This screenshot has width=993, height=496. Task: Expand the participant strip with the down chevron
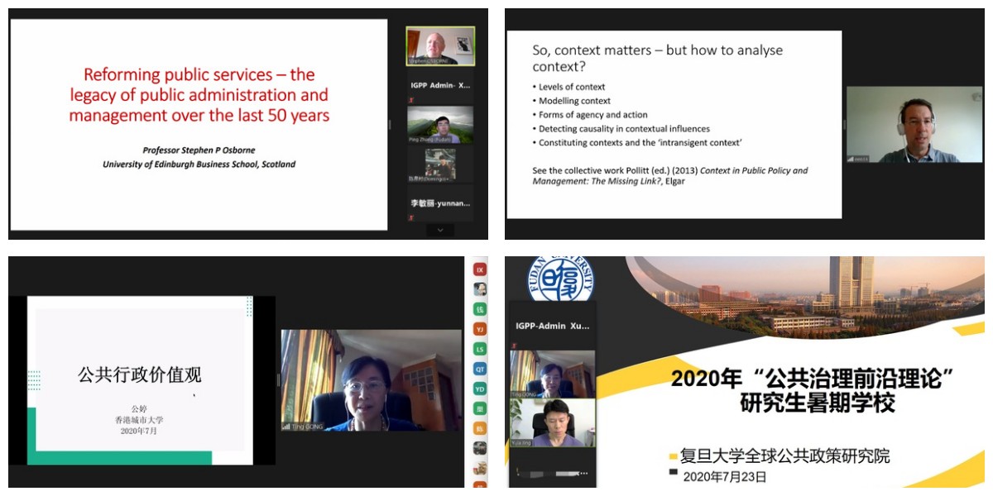440,230
